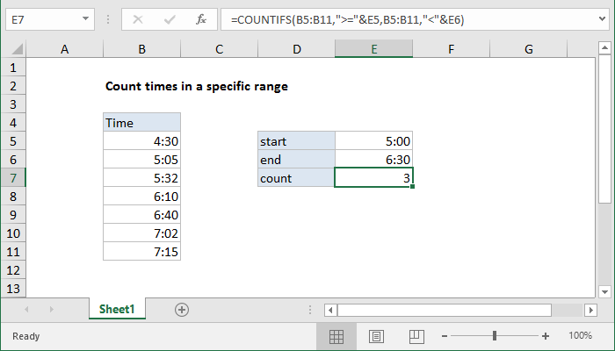Viewport: 615px width, 351px height.
Task: Select the Sheet1 tab
Action: click(116, 309)
